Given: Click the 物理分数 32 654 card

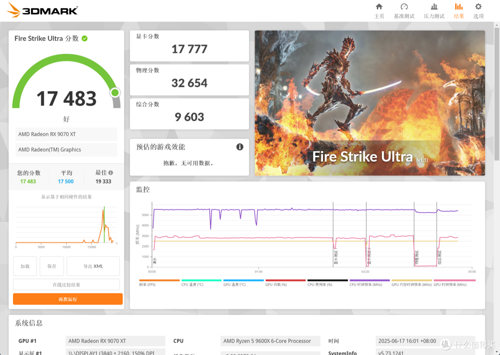Looking at the screenshot, I should pos(189,80).
